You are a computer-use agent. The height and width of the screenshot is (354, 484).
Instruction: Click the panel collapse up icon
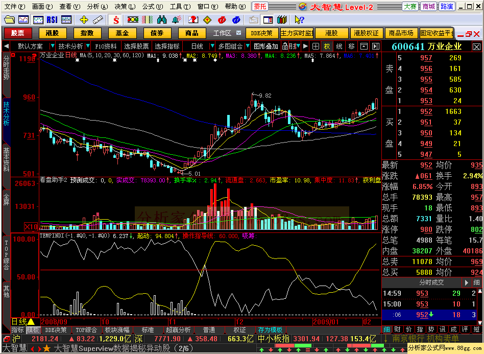coord(364,46)
